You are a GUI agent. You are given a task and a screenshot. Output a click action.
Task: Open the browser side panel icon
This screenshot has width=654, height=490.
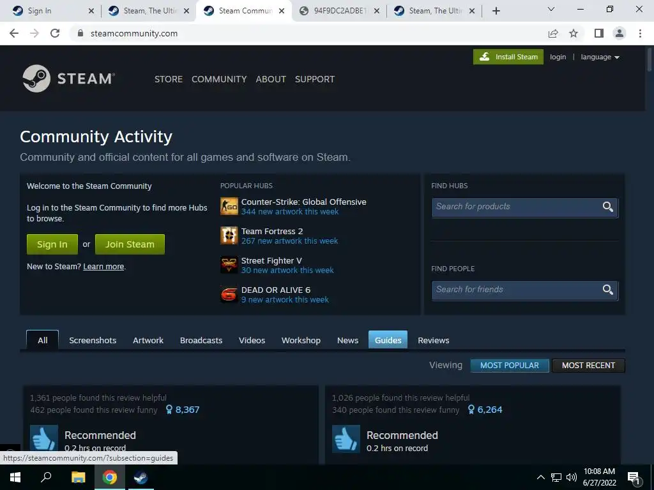pyautogui.click(x=599, y=33)
